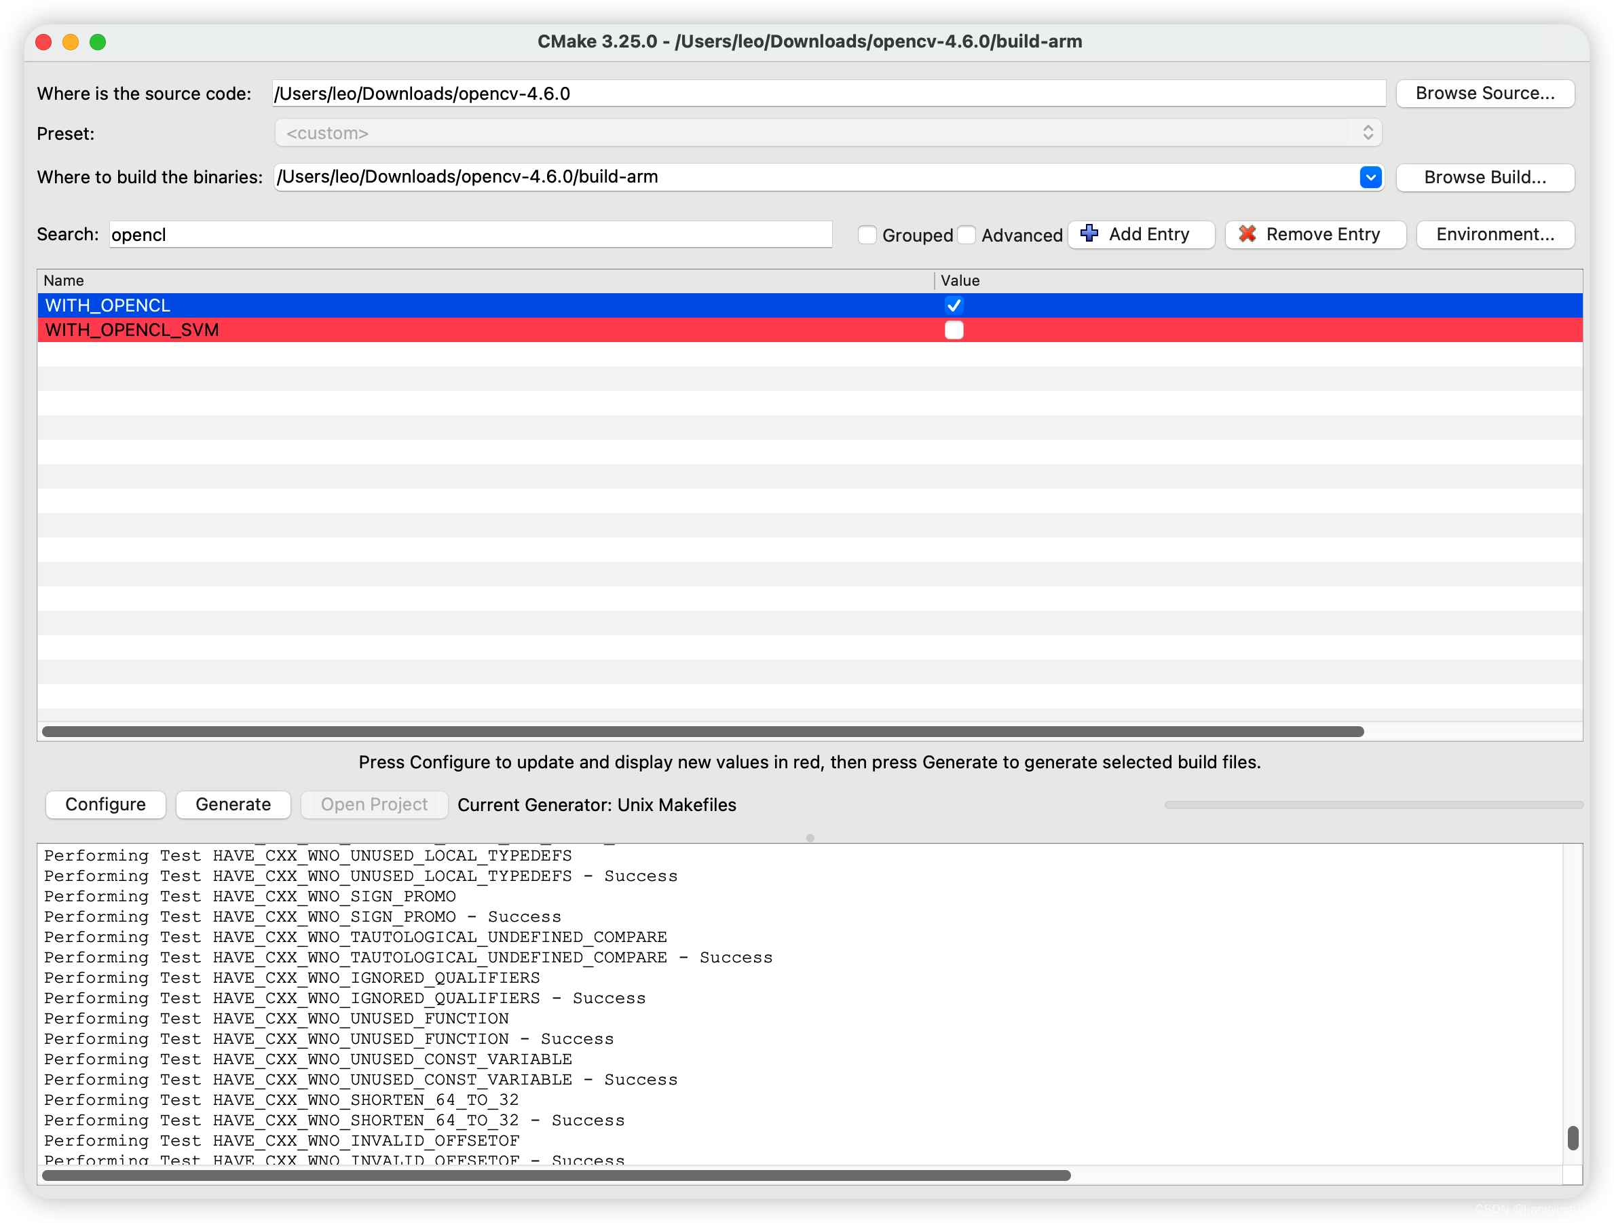Click the red X Remove Entry icon
This screenshot has height=1223, width=1614.
tap(1247, 233)
